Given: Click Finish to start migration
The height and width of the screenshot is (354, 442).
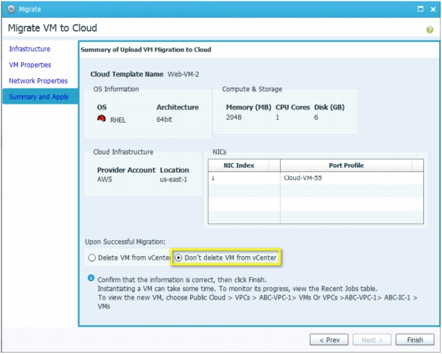Looking at the screenshot, I should pyautogui.click(x=415, y=340).
